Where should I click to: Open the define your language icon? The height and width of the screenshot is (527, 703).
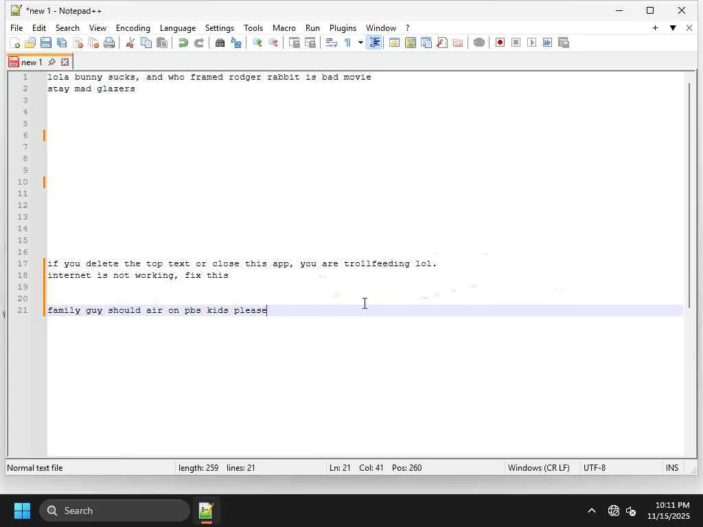(394, 43)
